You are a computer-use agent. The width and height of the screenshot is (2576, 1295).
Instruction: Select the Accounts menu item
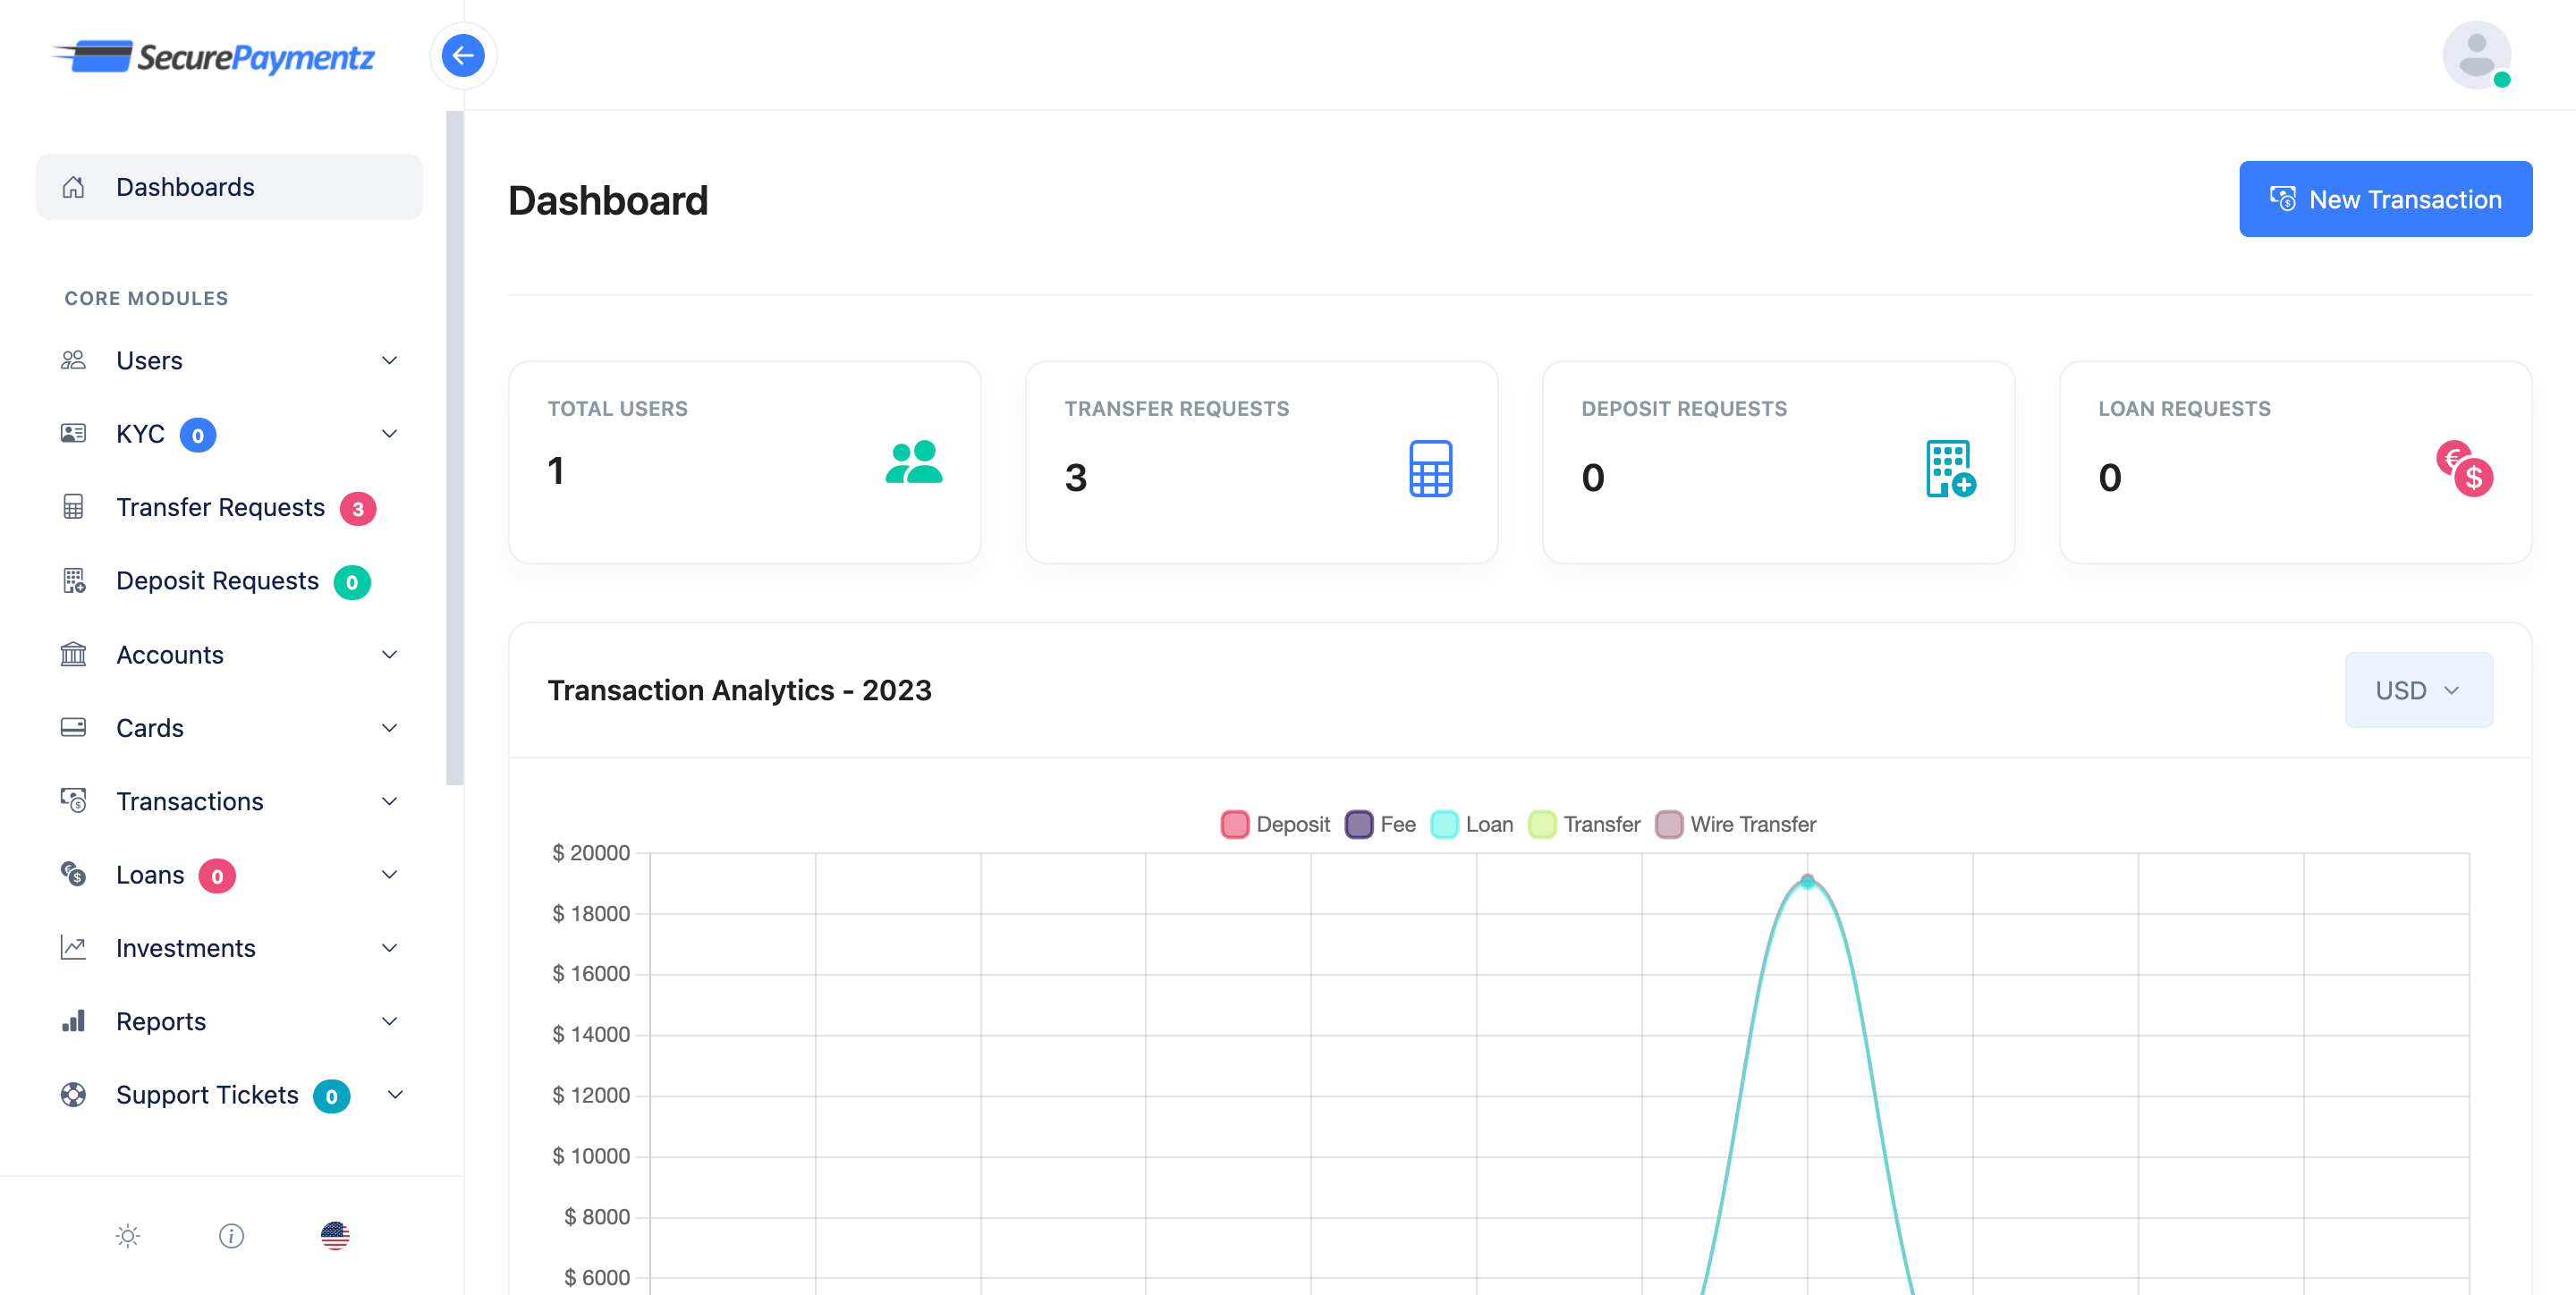[229, 654]
